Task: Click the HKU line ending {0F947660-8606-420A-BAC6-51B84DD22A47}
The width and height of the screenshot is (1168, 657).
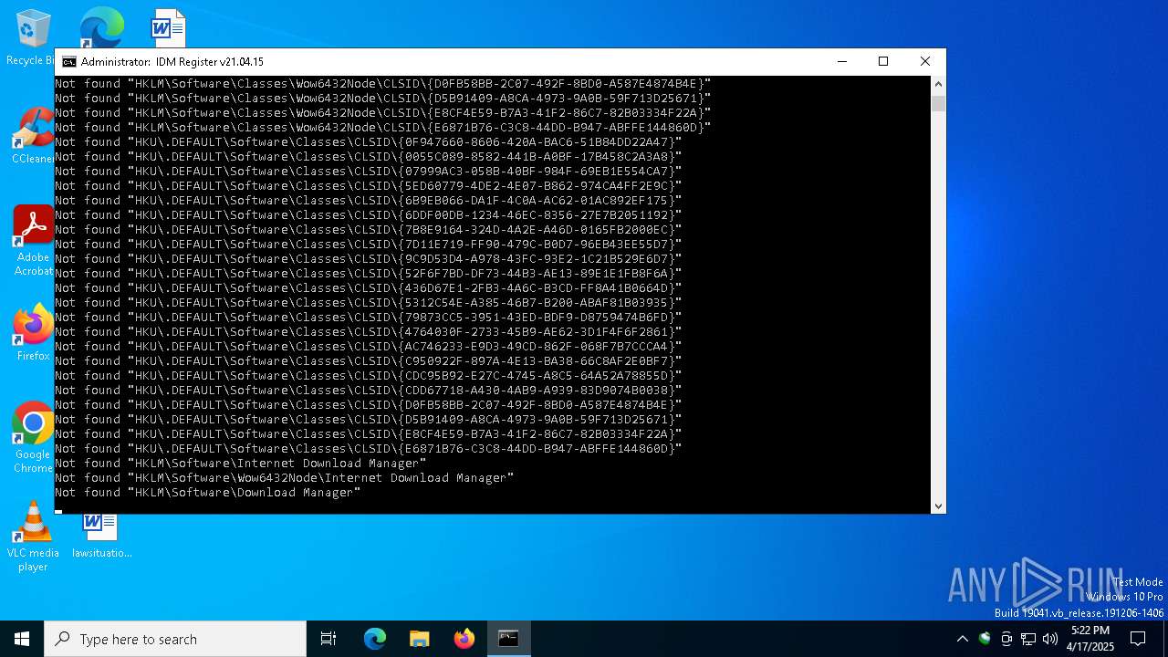Action: tap(368, 142)
